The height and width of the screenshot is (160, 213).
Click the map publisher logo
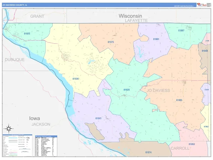click(202, 5)
